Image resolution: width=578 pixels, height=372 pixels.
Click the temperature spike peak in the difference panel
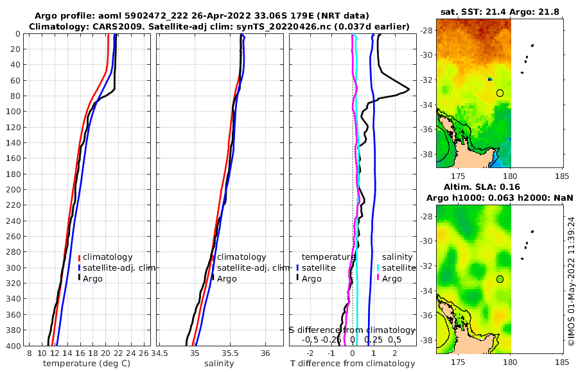408,89
